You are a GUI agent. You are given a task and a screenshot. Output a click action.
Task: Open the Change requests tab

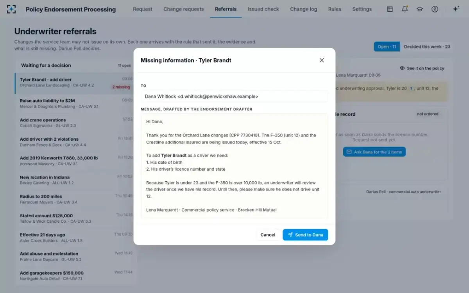(184, 9)
